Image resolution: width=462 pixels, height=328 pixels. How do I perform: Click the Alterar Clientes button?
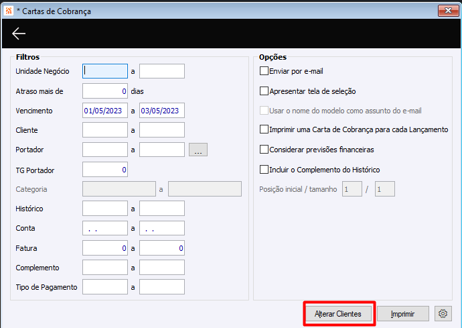pyautogui.click(x=338, y=313)
